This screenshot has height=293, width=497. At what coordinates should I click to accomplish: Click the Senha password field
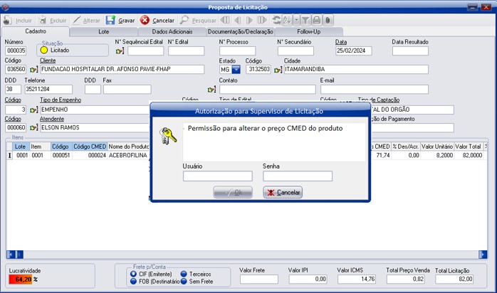point(298,176)
